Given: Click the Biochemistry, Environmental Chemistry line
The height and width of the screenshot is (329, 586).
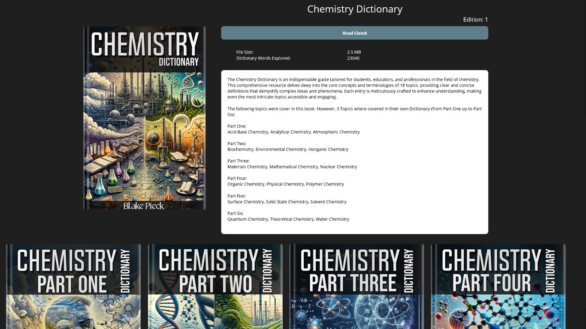Looking at the screenshot, I should [288, 150].
